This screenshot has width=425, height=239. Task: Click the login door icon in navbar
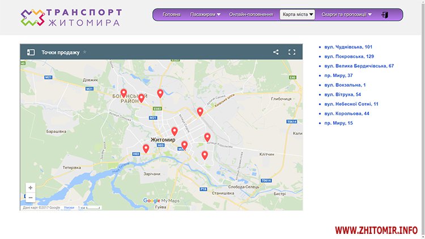coord(385,15)
